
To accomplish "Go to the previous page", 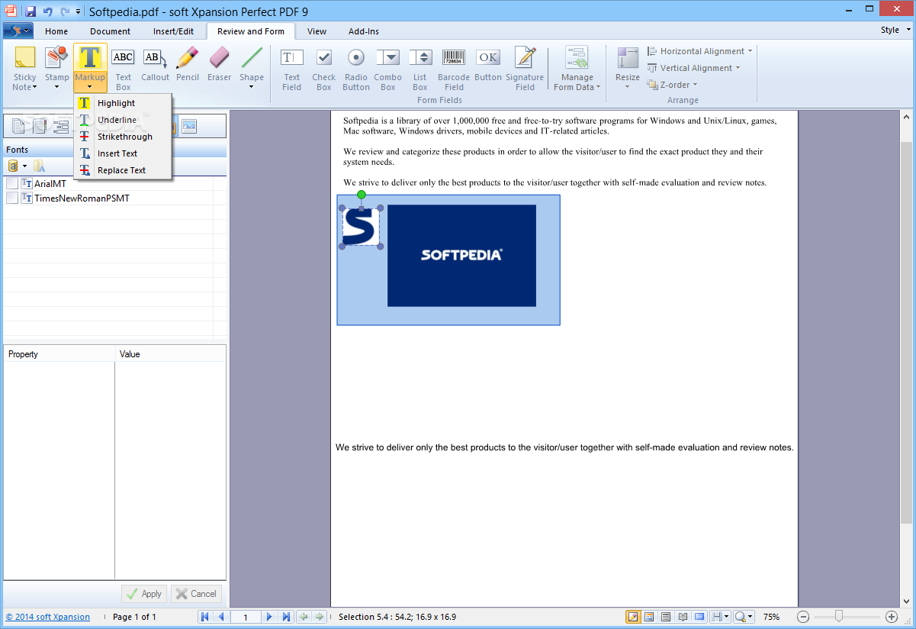I will pyautogui.click(x=221, y=617).
